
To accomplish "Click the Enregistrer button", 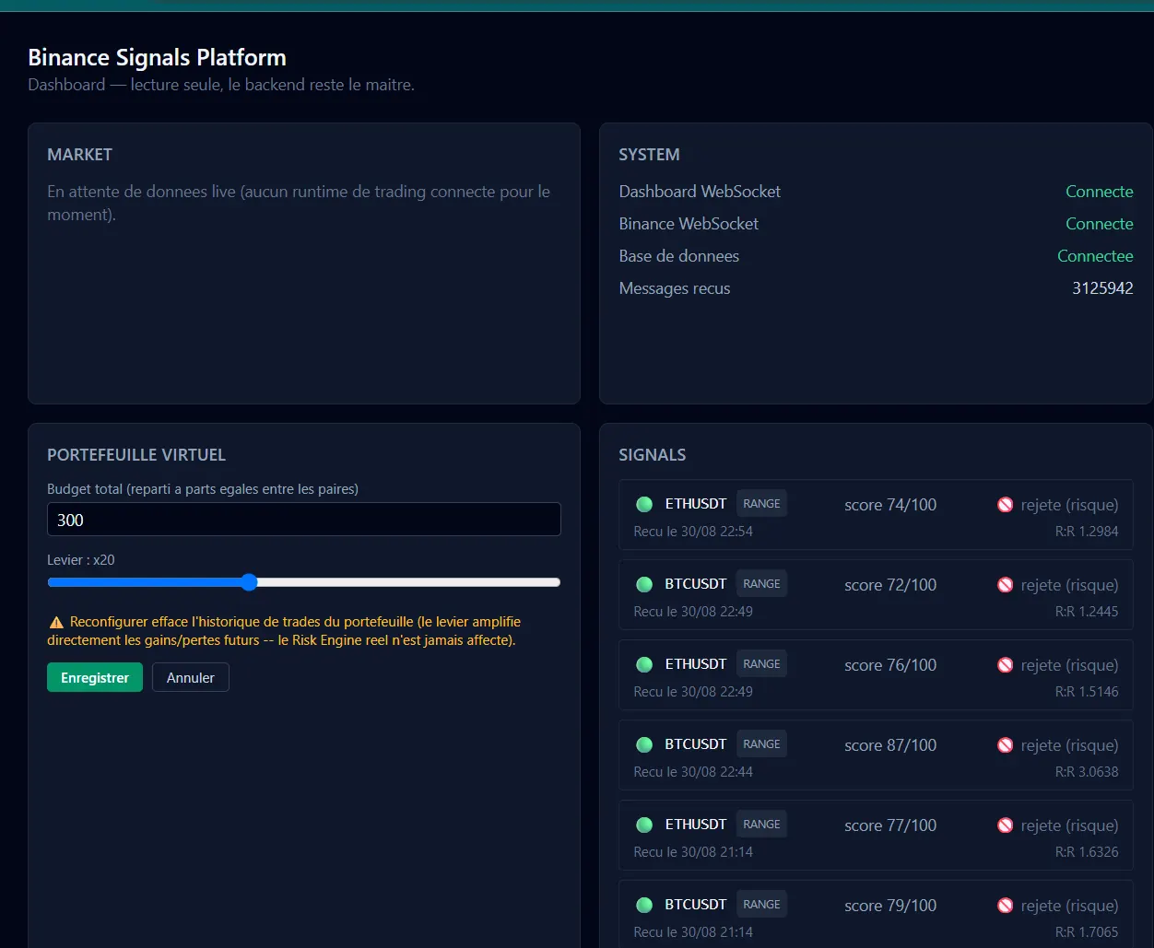I will pyautogui.click(x=95, y=677).
